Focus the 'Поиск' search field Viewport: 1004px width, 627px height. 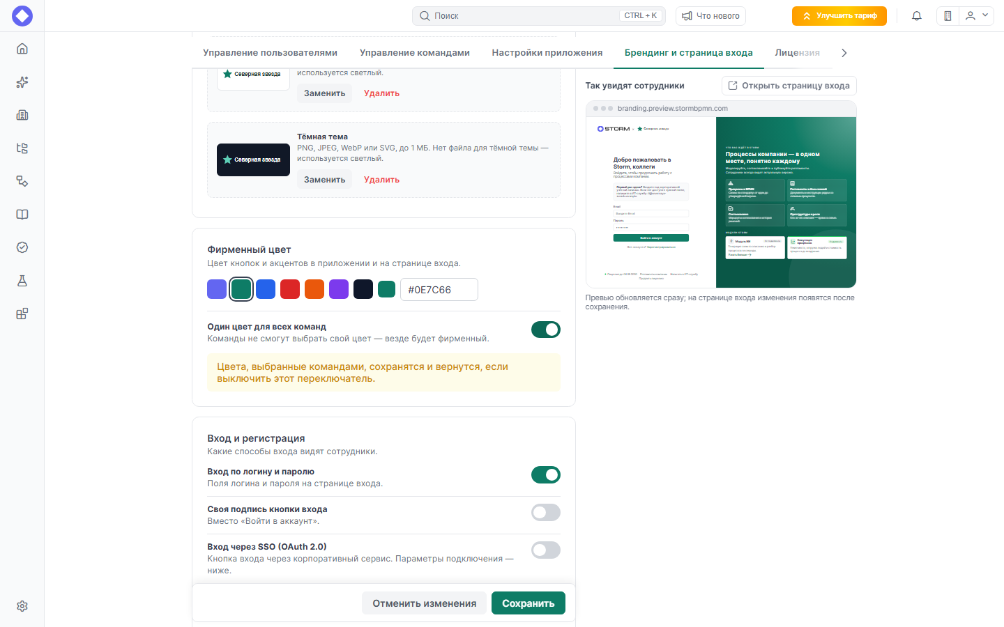[539, 16]
